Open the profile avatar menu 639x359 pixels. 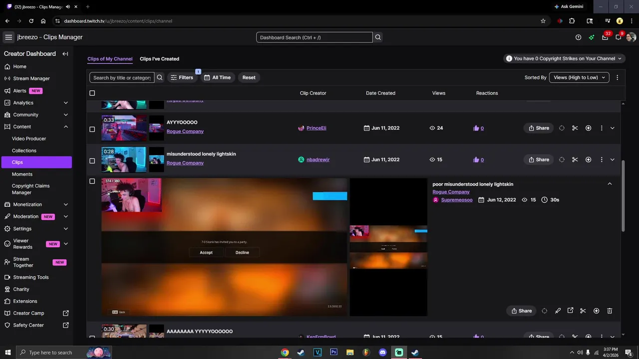pyautogui.click(x=631, y=37)
